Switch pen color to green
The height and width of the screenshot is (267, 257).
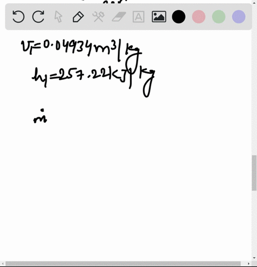coord(218,17)
